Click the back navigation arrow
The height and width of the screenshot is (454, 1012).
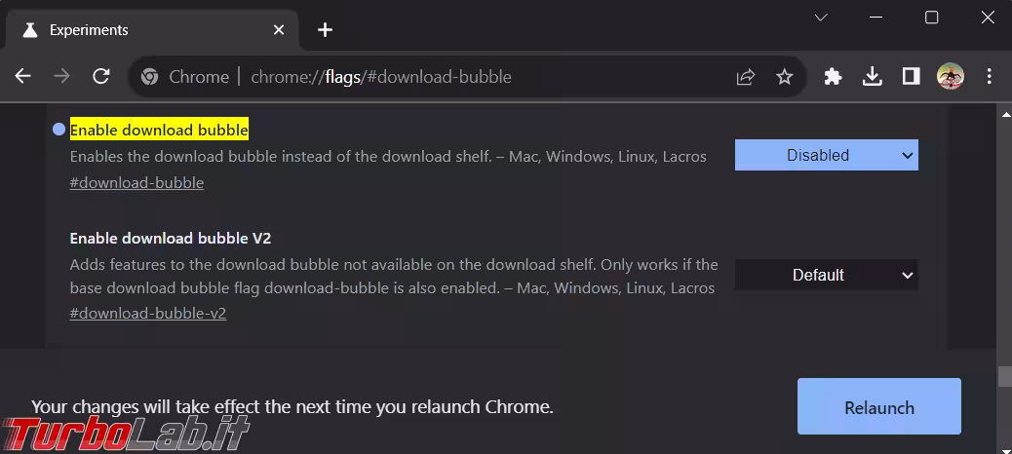point(23,76)
